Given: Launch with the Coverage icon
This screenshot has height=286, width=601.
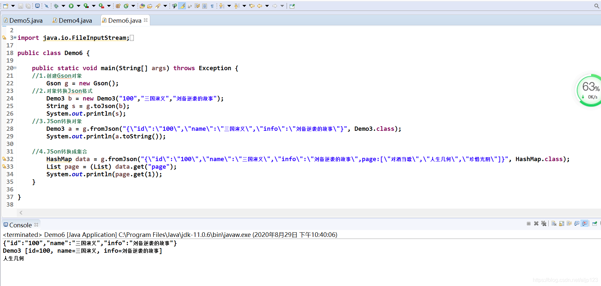Looking at the screenshot, I should click(x=86, y=6).
